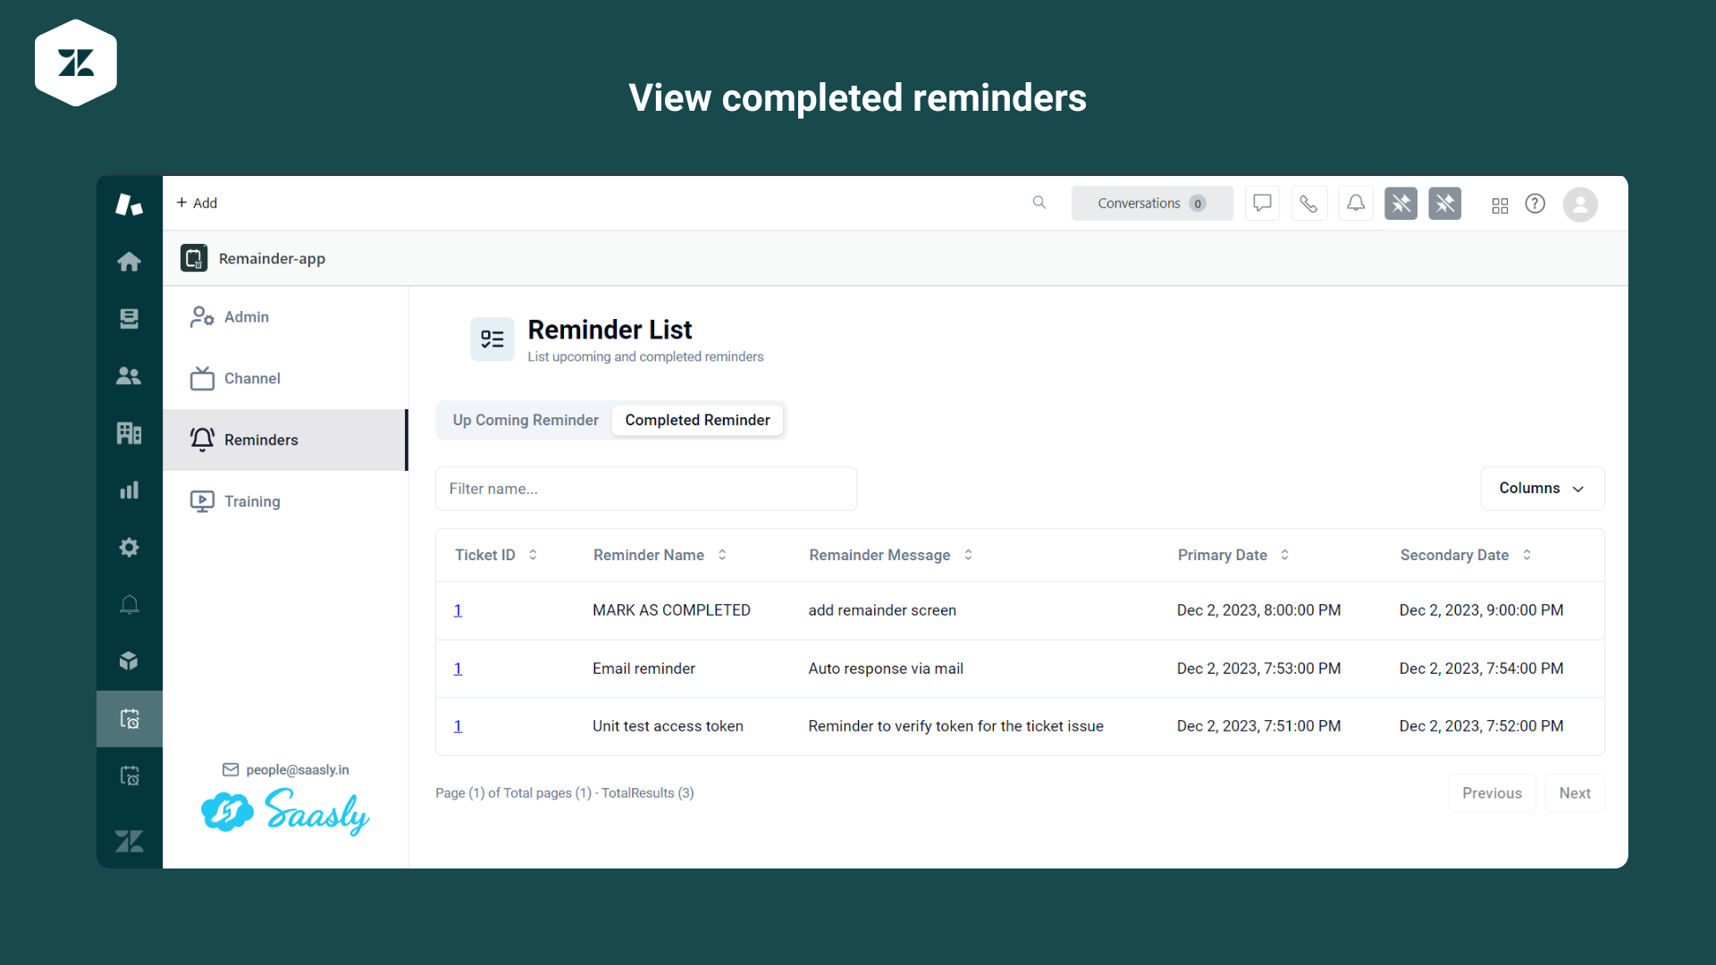1716x965 pixels.
Task: Click the Notifications bell icon in topbar
Action: coord(1353,203)
